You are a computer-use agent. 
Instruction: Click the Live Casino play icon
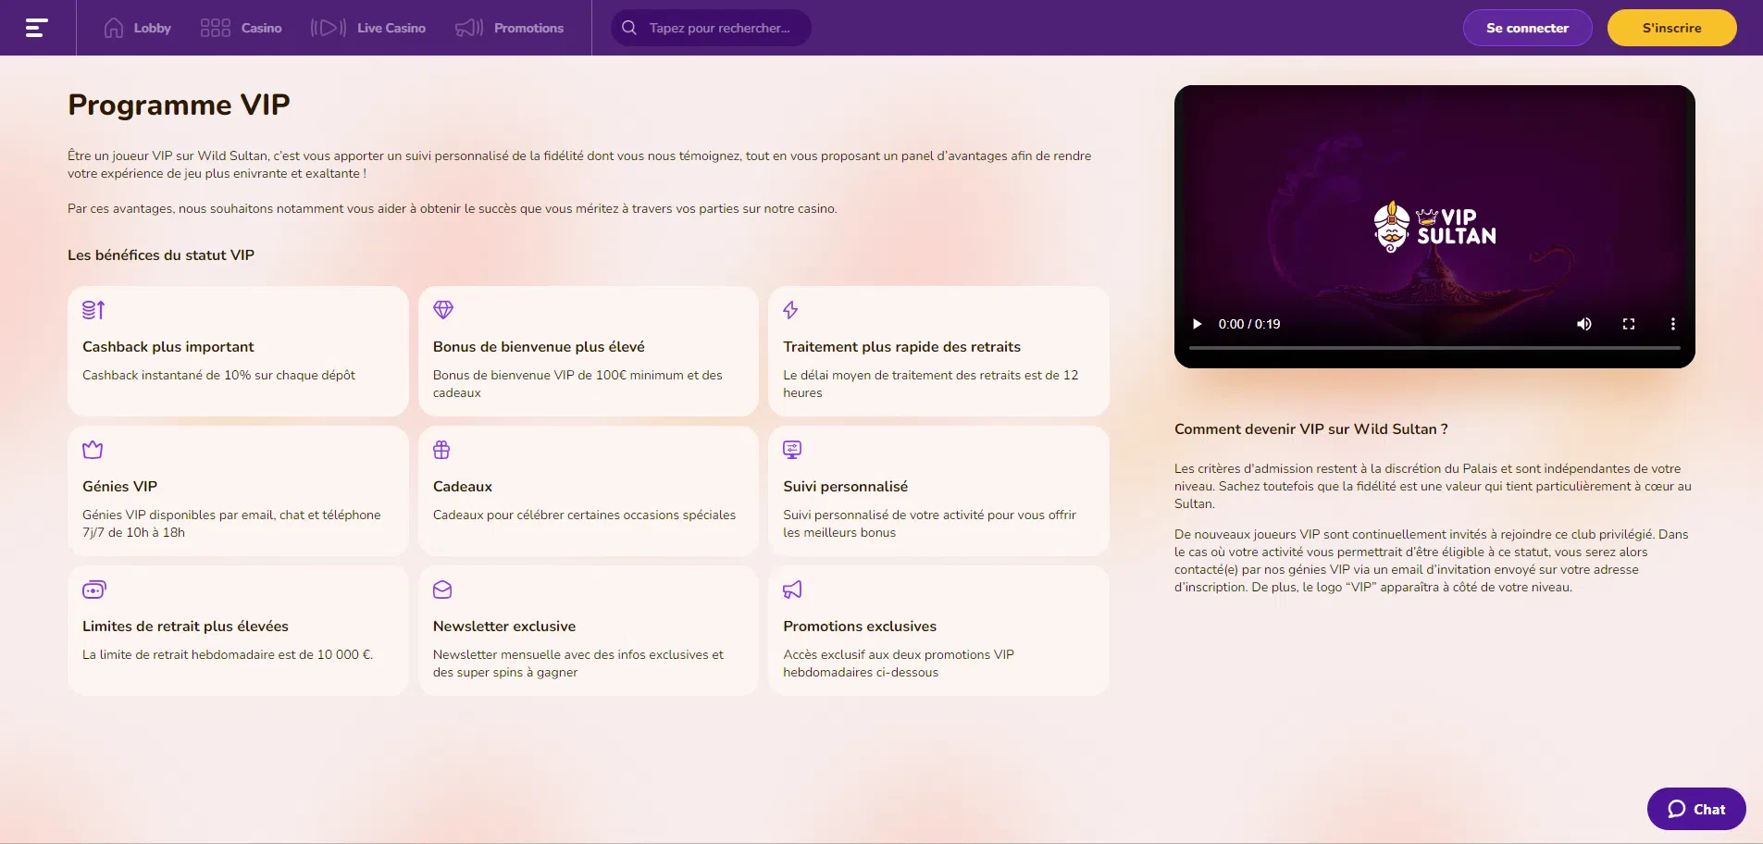tap(328, 28)
